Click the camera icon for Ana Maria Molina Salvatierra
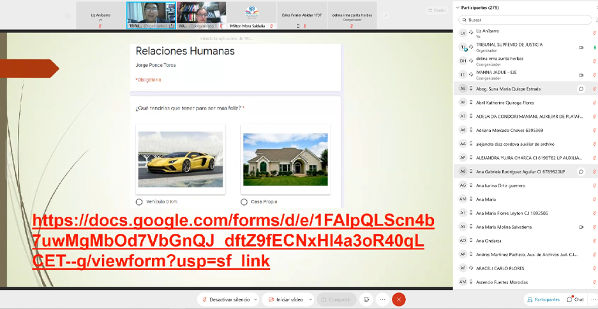The width and height of the screenshot is (598, 309). 581,227
